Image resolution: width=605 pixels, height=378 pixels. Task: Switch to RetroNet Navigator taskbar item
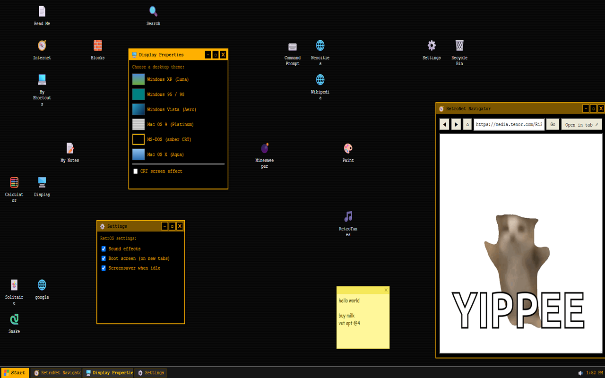pyautogui.click(x=57, y=373)
